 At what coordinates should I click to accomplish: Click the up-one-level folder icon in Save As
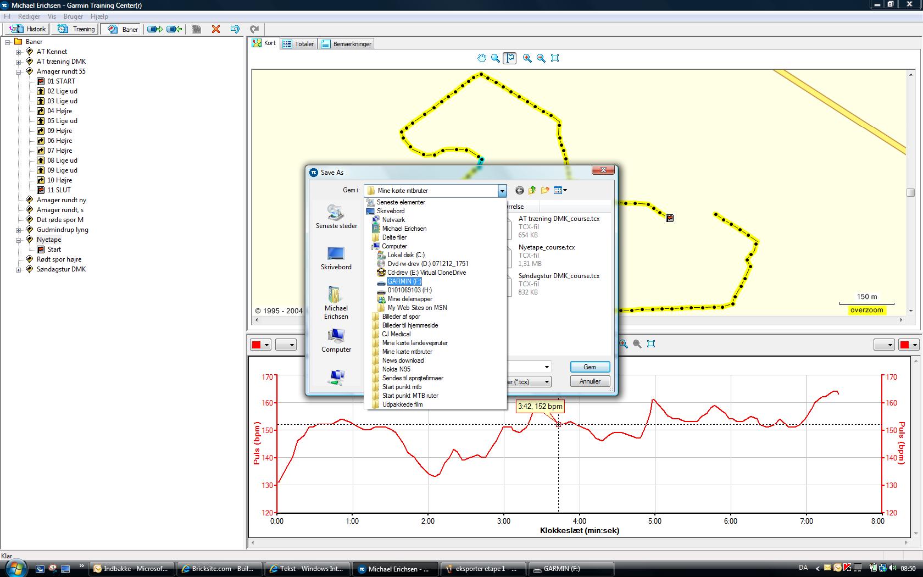532,191
